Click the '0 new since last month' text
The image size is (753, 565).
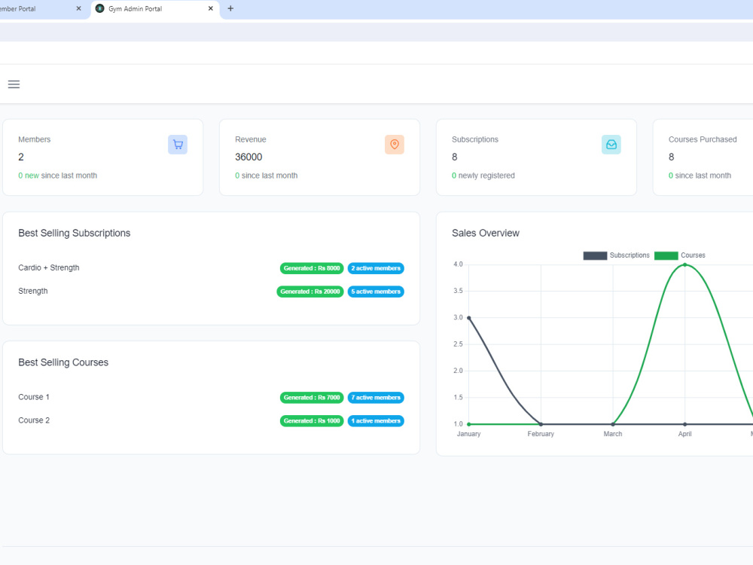click(58, 176)
